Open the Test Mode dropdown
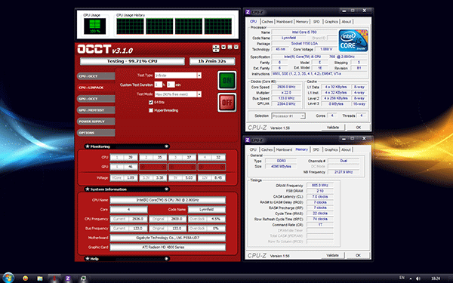Screen dimensions: 453x283 (x=199, y=94)
